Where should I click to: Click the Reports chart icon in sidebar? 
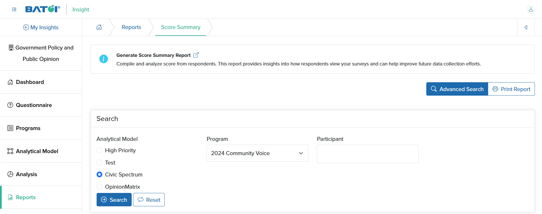(x=10, y=197)
